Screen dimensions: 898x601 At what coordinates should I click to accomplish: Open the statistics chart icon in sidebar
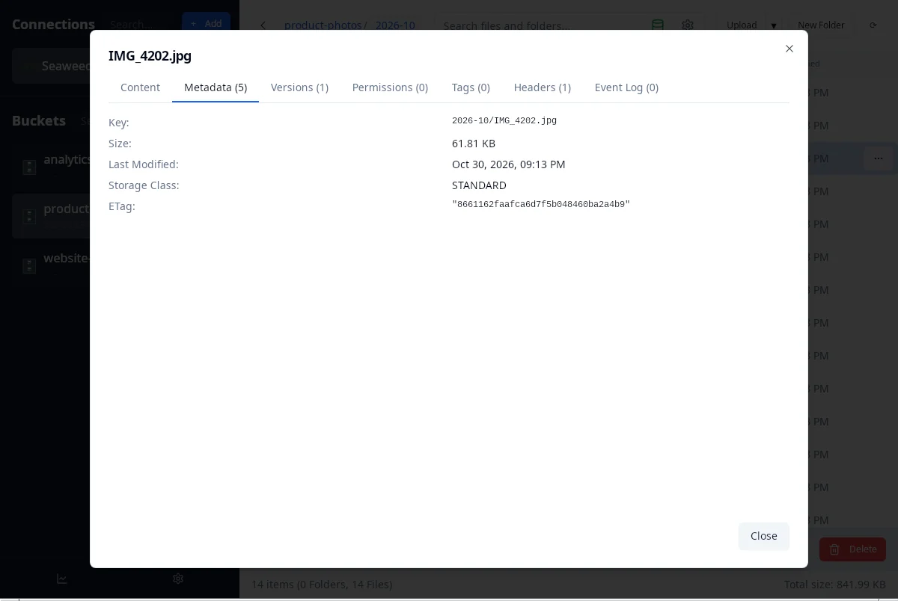pyautogui.click(x=62, y=579)
